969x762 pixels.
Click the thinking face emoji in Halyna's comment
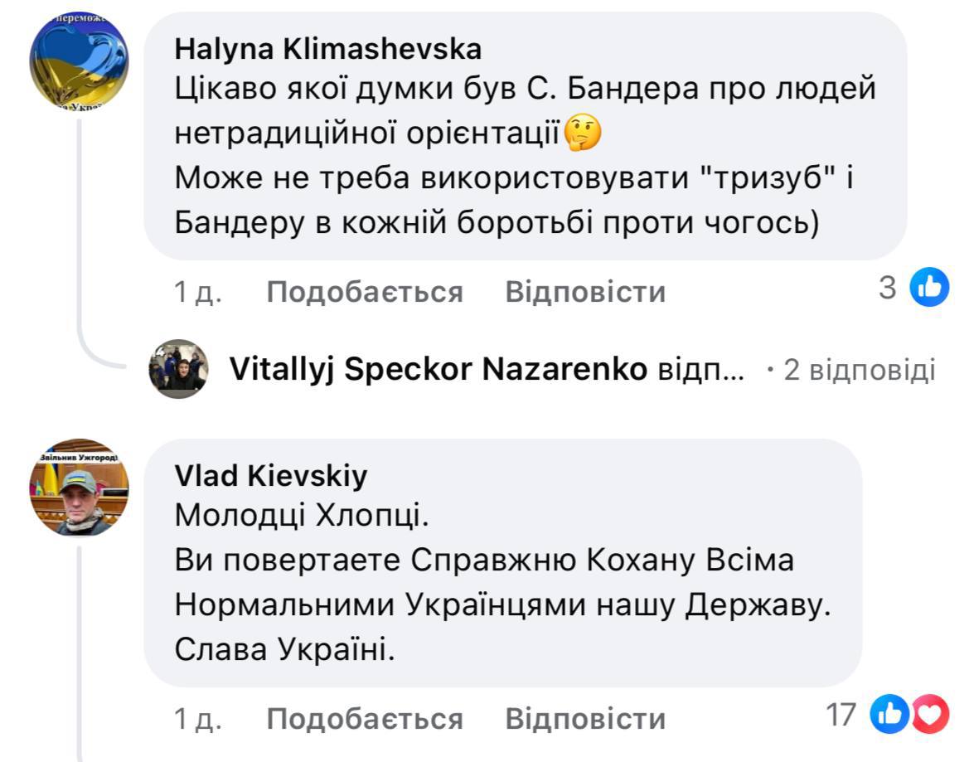(x=583, y=133)
